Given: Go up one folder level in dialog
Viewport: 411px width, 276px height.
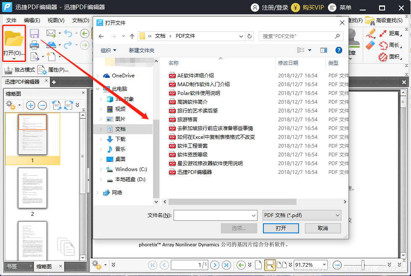Looking at the screenshot, I should point(132,36).
